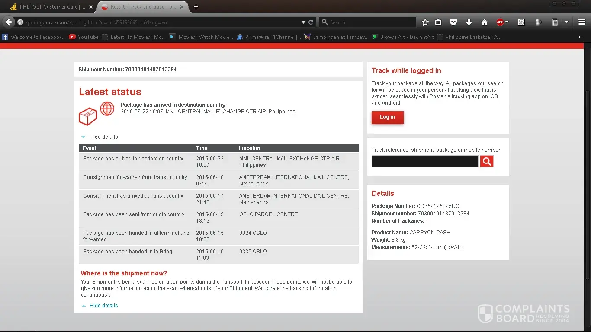
Task: Click the Adblock Plus icon
Action: click(x=500, y=22)
